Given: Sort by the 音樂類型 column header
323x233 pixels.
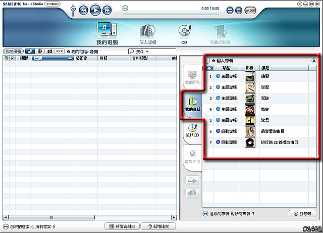Looking at the screenshot, I should (143, 58).
